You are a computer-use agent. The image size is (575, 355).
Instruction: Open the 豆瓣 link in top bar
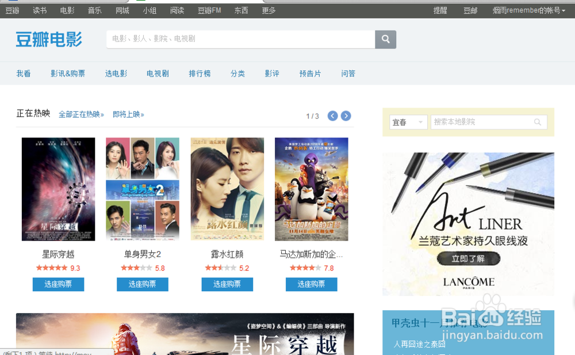[12, 10]
